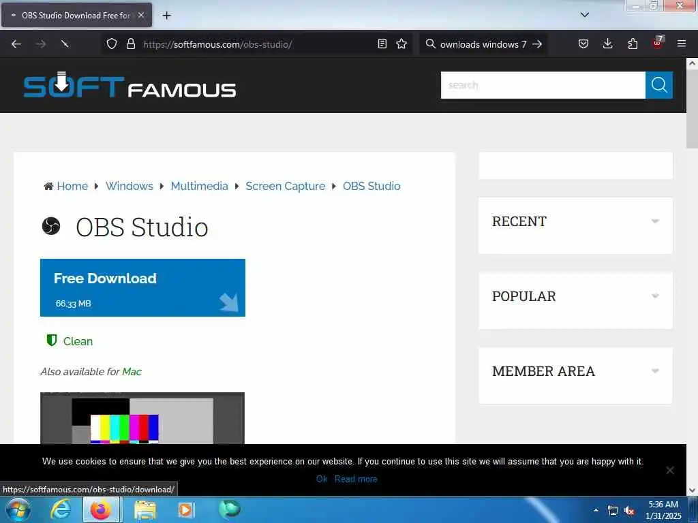Open the Multimedia breadcrumb link

coord(200,186)
